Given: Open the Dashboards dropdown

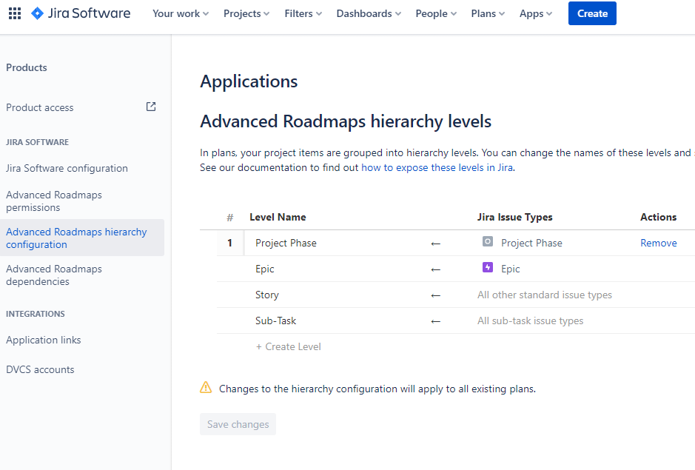Looking at the screenshot, I should coord(369,14).
